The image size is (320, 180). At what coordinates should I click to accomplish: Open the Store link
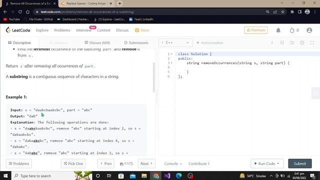coord(142,30)
